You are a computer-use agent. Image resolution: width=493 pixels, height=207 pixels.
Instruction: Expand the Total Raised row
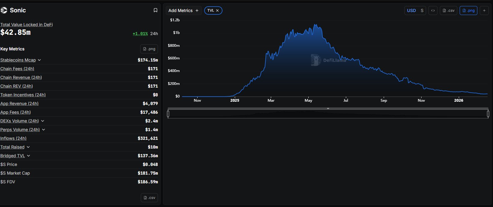tap(28, 147)
